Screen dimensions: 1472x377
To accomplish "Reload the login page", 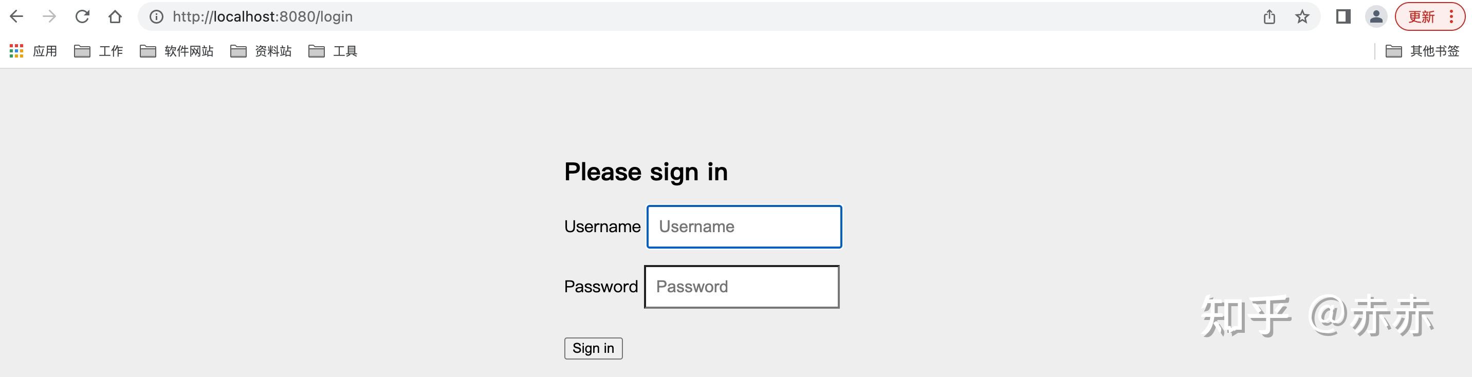I will (82, 16).
